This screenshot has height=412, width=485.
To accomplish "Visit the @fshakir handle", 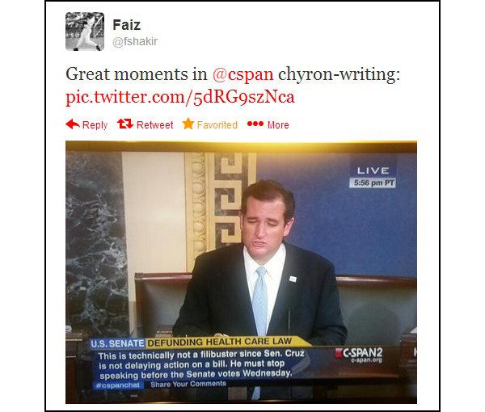I will [135, 41].
